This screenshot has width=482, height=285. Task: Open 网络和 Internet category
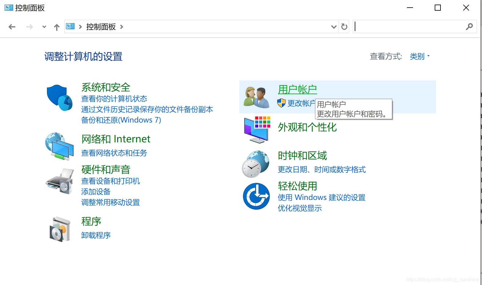click(x=116, y=139)
